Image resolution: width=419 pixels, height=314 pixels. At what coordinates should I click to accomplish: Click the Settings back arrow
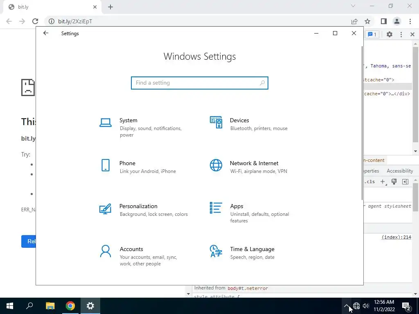click(46, 33)
